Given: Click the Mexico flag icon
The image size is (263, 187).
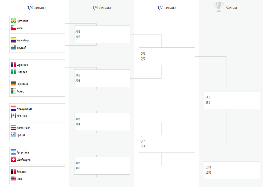Looking at the screenshot, I should coord(13,116).
